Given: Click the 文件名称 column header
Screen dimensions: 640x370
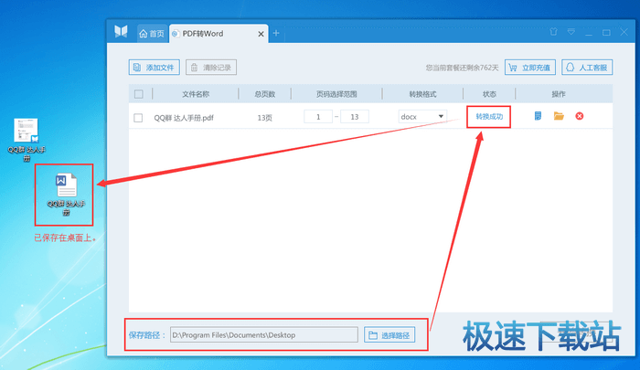Looking at the screenshot, I should click(196, 94).
